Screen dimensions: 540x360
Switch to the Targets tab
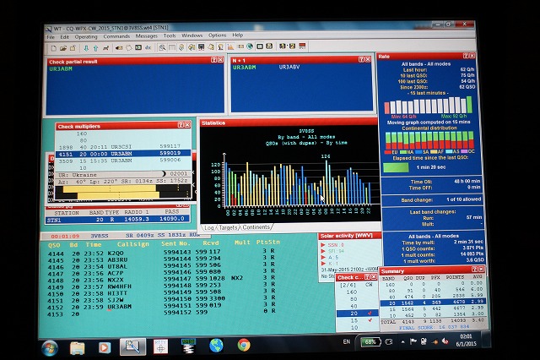click(x=228, y=227)
